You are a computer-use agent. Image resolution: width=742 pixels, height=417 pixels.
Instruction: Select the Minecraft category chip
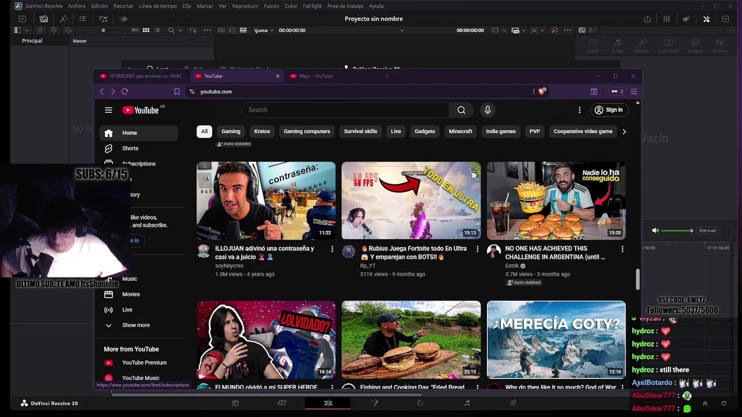460,131
